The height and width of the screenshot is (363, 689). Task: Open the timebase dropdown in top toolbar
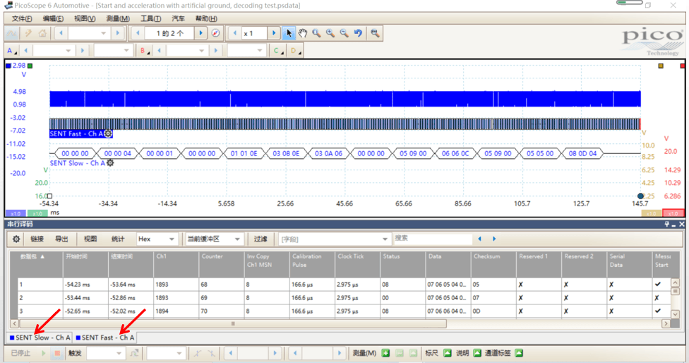(89, 33)
